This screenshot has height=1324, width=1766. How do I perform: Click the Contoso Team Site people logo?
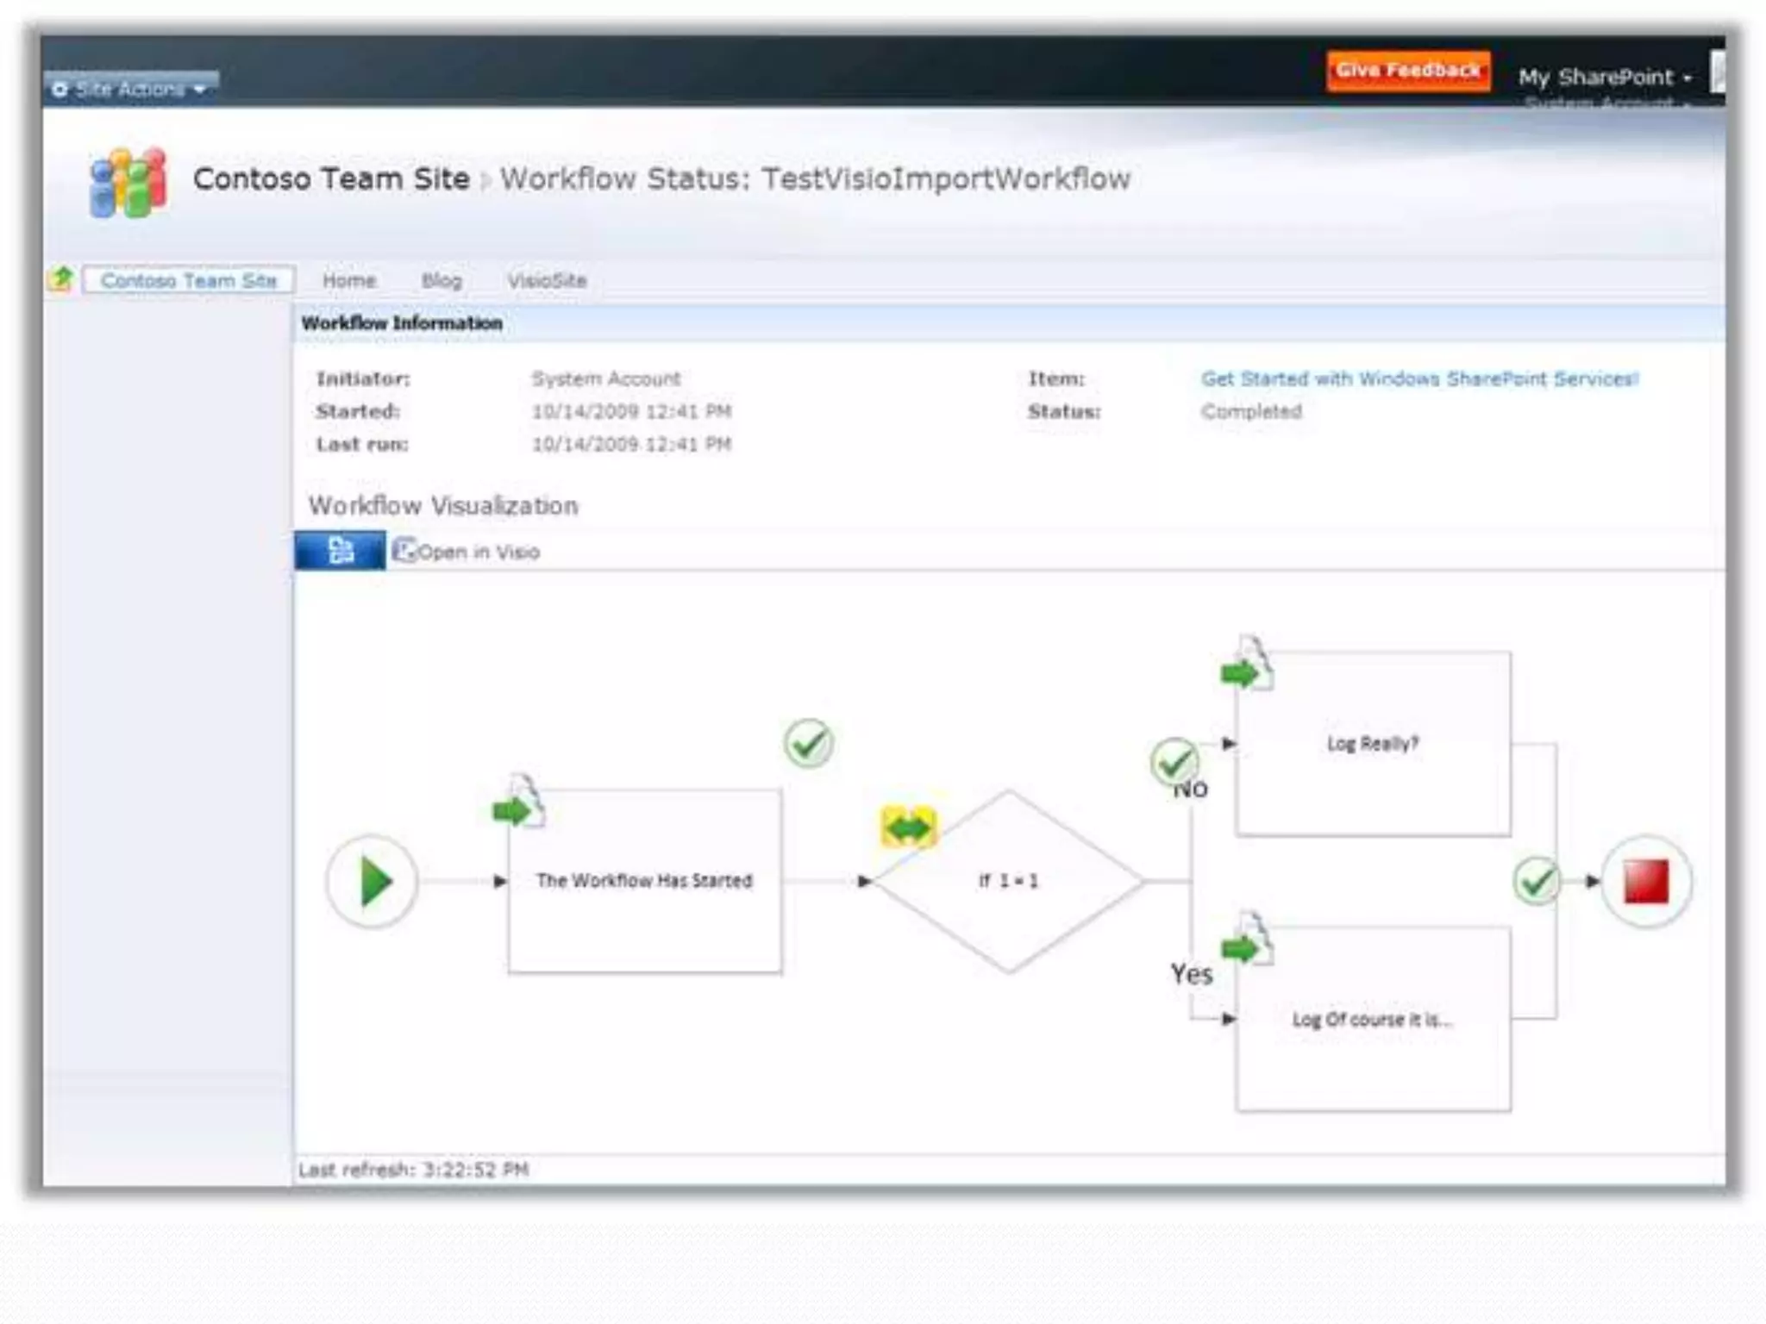(128, 183)
